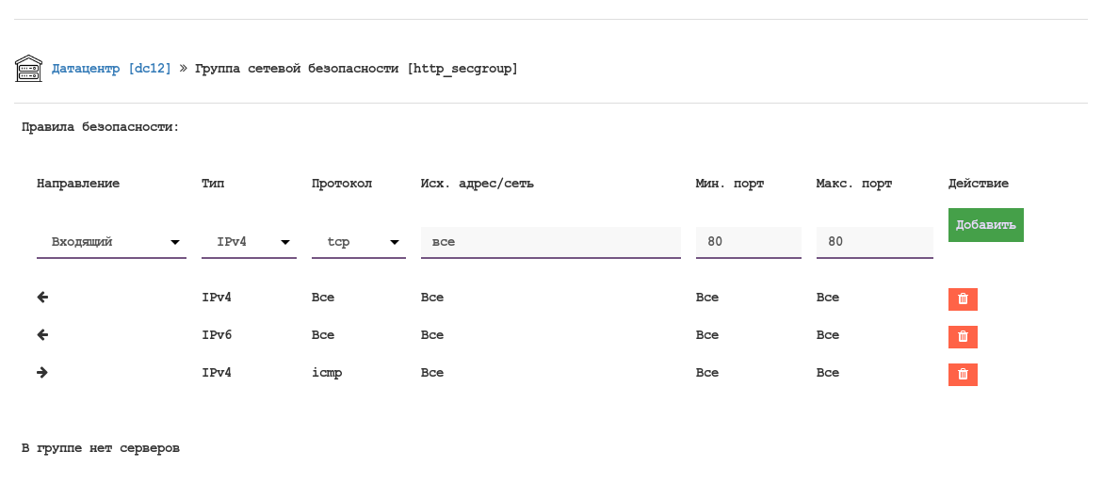This screenshot has width=1102, height=484.
Task: Select the http_secgroup breadcrumb title text
Action: (x=356, y=69)
